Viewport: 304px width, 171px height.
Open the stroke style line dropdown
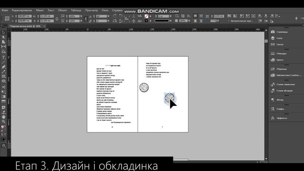pyautogui.click(x=171, y=21)
